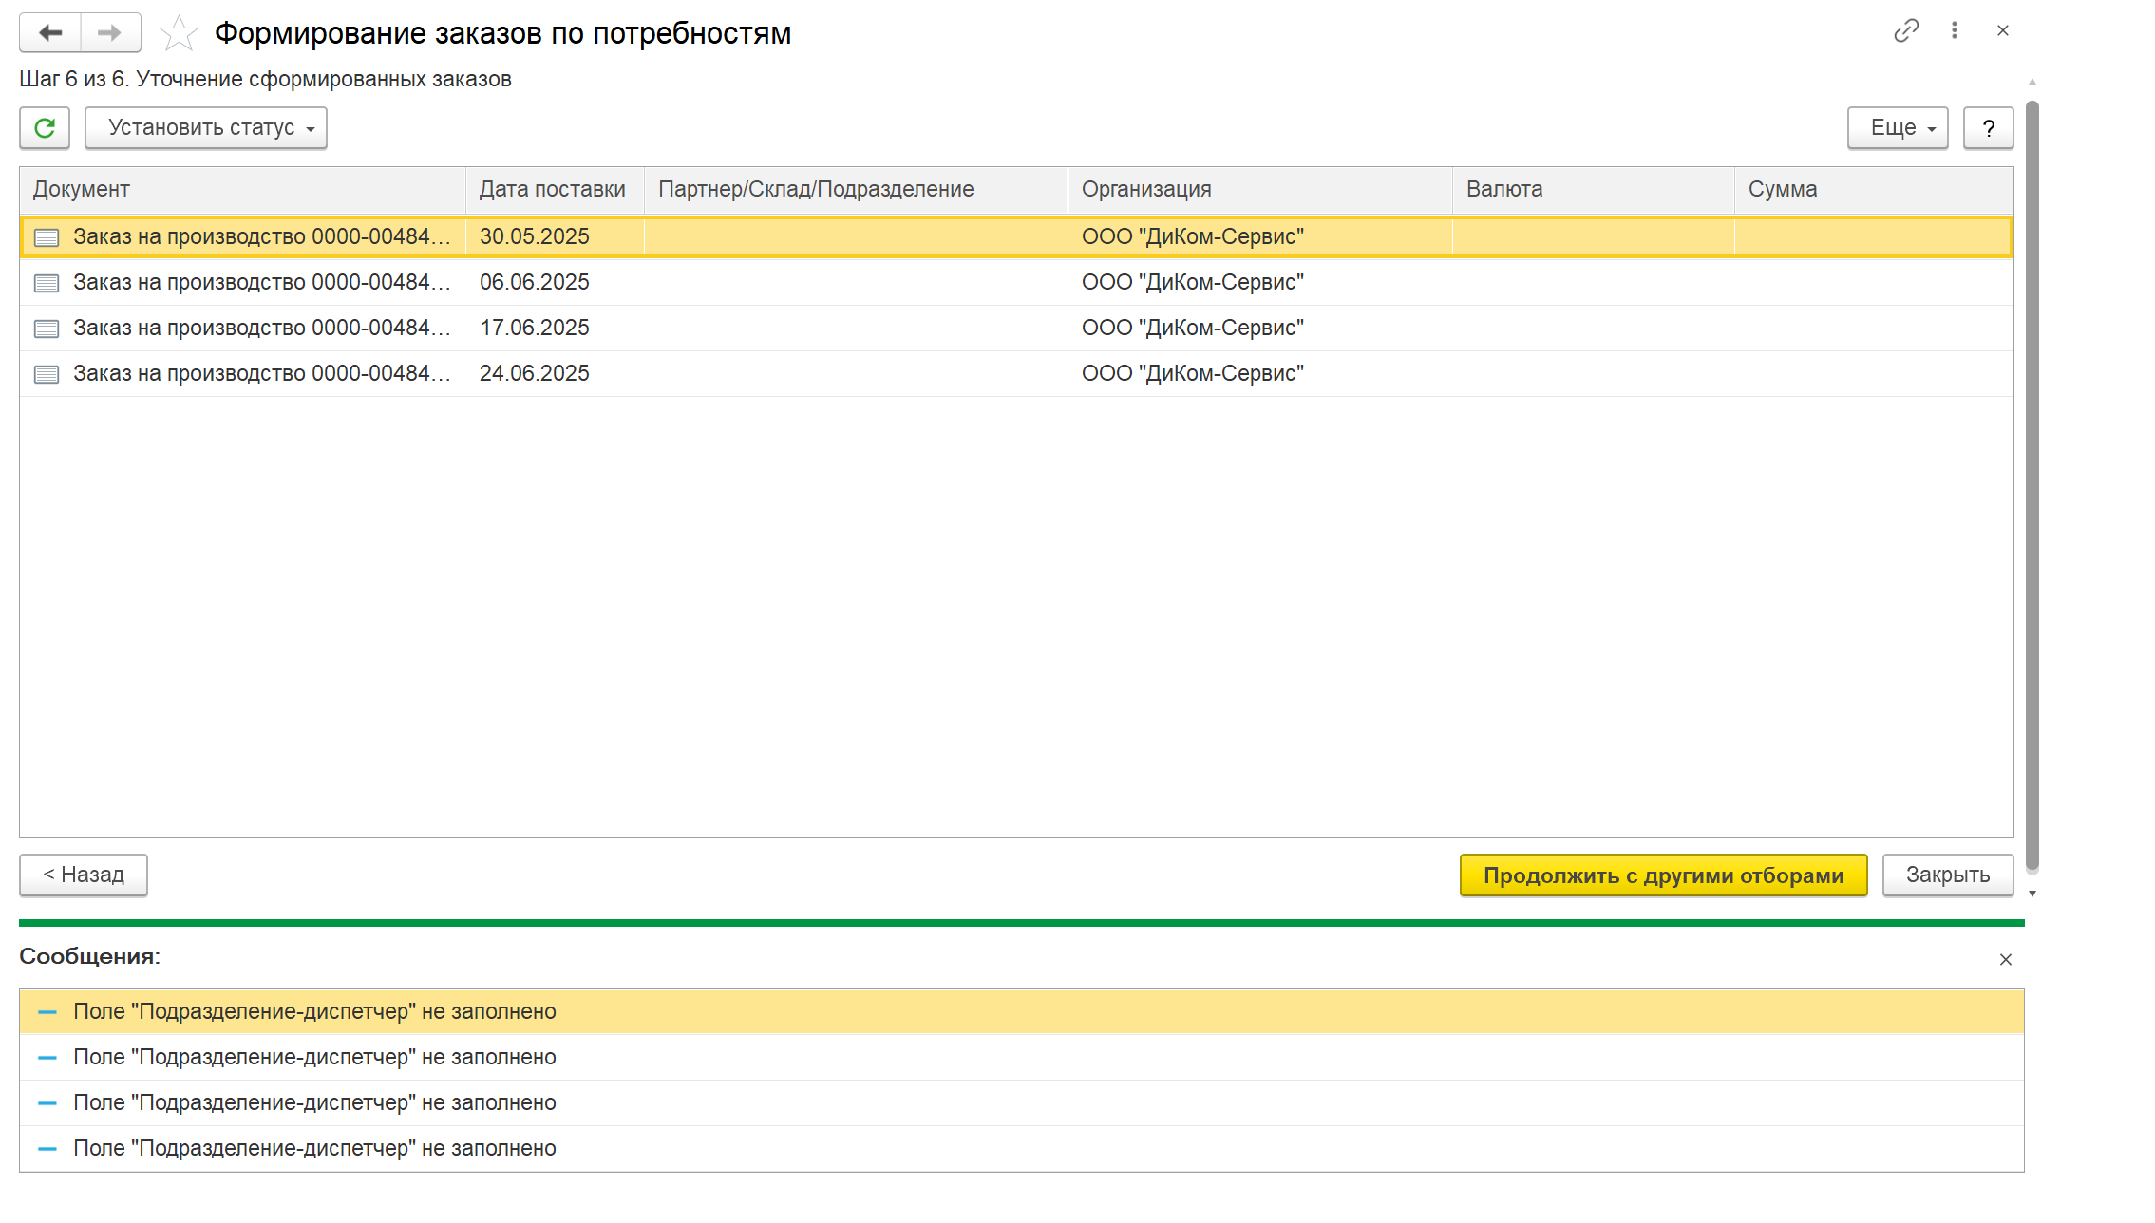Click the green refresh icon
The image size is (2155, 1223).
(45, 128)
